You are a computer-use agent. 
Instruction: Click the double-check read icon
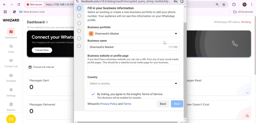[247, 93]
